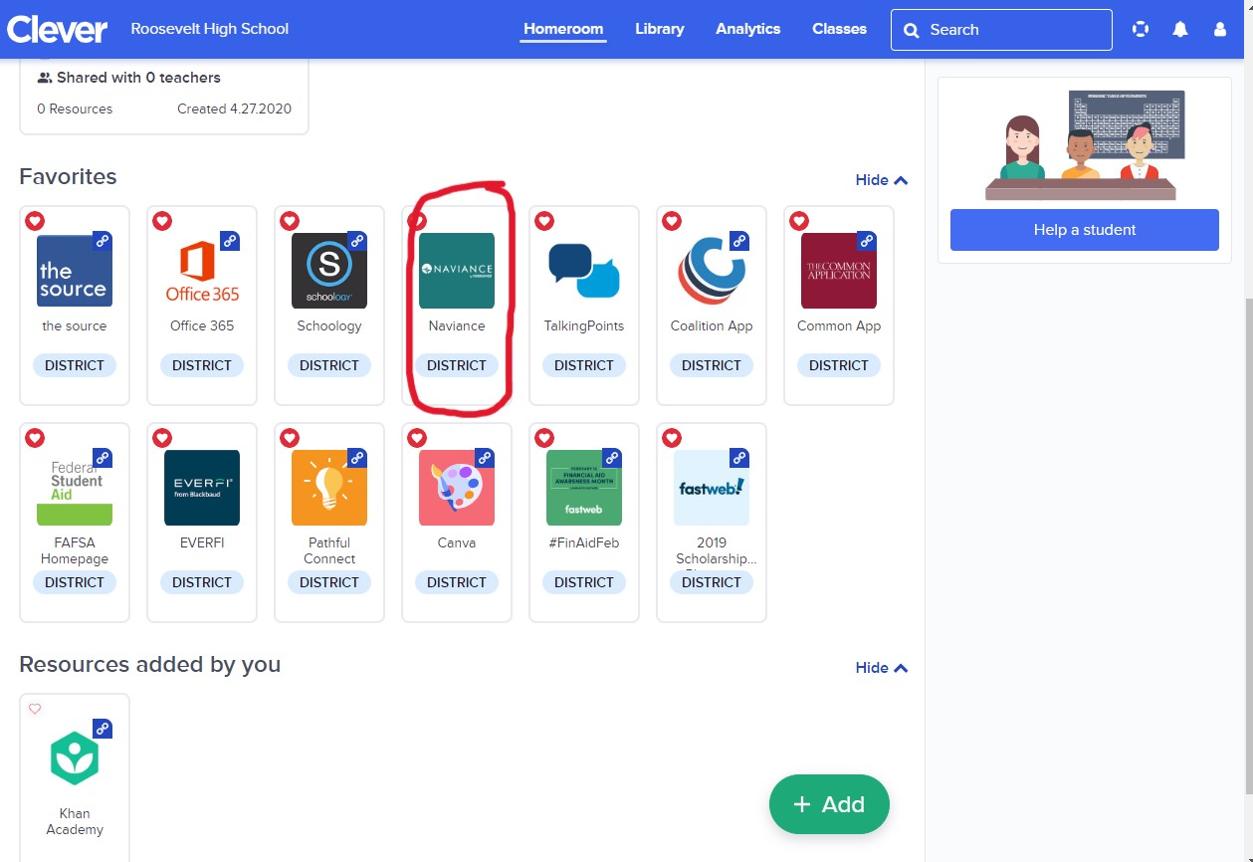Toggle favorite heart on TalkingPoints
Screen dimensions: 1253x862
[x=544, y=221]
